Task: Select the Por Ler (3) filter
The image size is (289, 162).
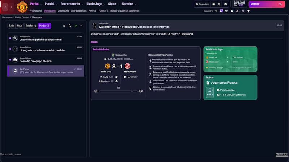Action: tap(44, 26)
